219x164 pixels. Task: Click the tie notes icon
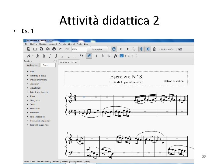81,56
